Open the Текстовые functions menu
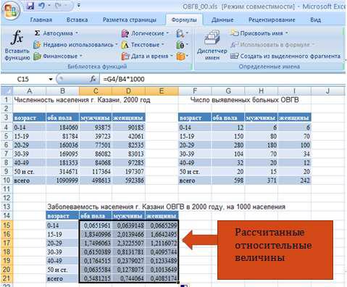This screenshot has width=347, height=287. point(143,45)
